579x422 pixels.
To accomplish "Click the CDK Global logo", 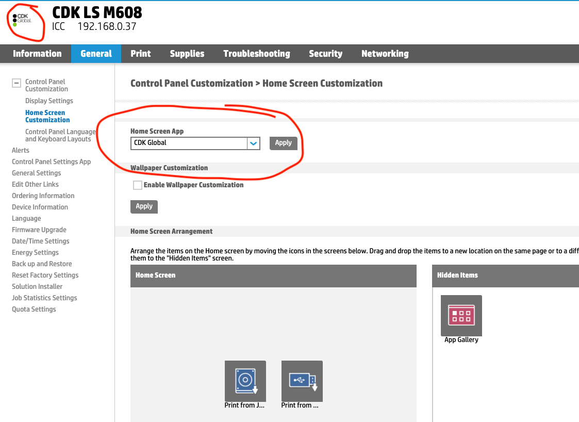I will click(23, 17).
